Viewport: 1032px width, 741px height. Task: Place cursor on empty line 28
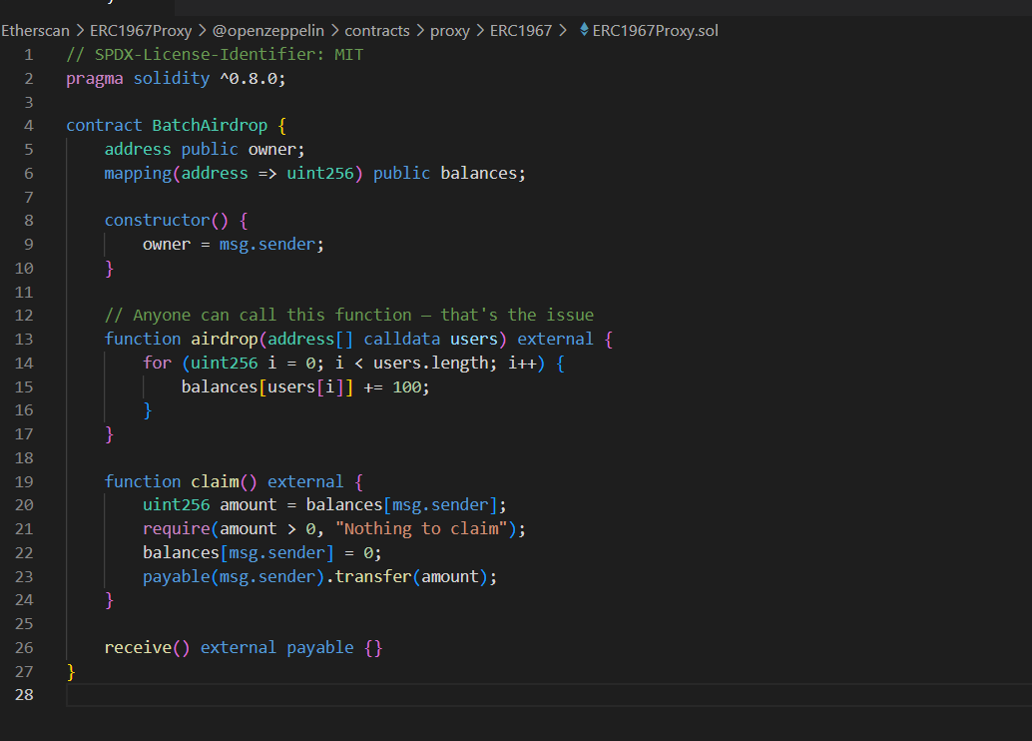click(399, 695)
